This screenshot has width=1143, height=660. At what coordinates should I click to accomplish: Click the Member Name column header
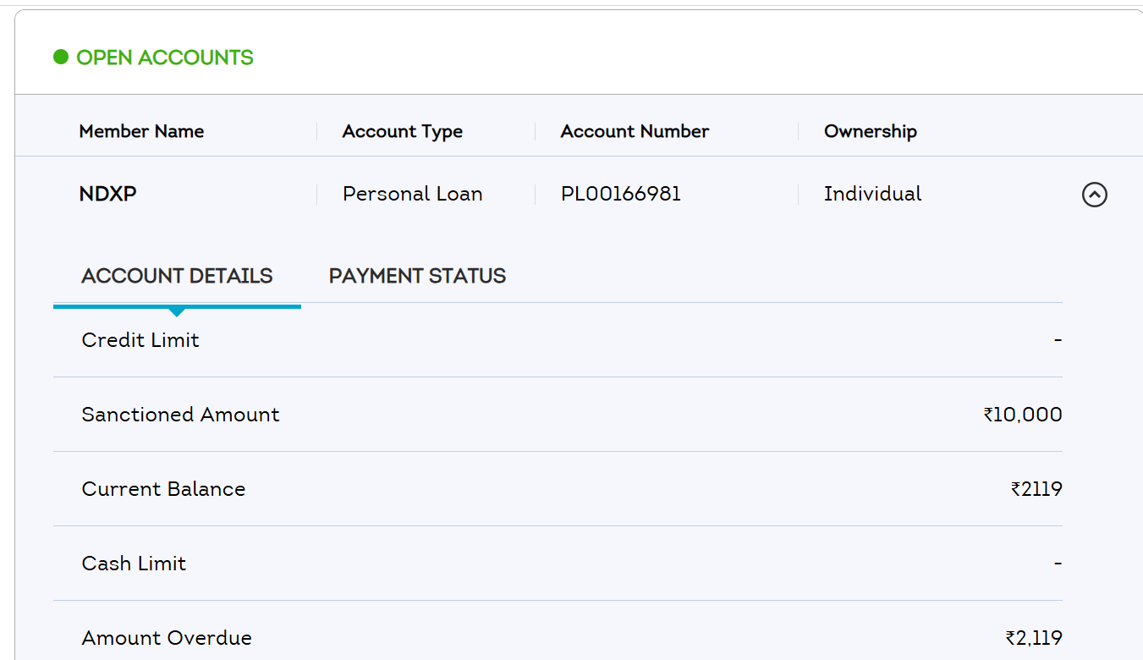coord(141,132)
